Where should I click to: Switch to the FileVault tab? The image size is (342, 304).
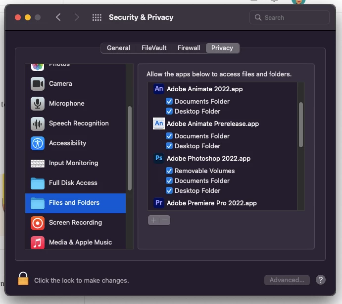(154, 48)
